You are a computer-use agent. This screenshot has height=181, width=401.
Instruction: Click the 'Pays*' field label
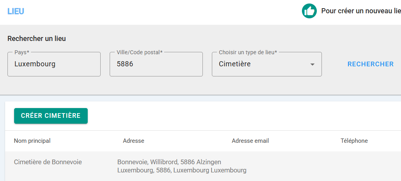tap(22, 52)
